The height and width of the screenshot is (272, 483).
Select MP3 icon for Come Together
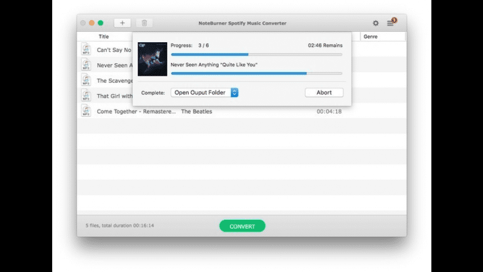coord(86,111)
